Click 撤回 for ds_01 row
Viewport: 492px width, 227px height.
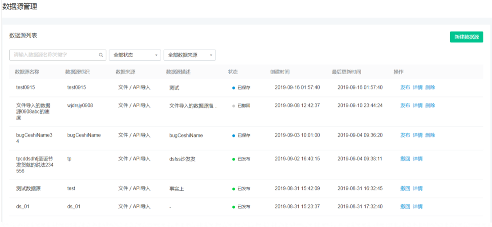point(405,207)
